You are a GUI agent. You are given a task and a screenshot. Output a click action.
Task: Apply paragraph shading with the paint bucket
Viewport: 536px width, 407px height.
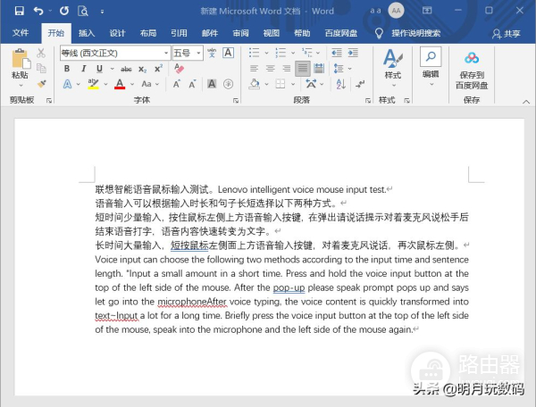[255, 84]
